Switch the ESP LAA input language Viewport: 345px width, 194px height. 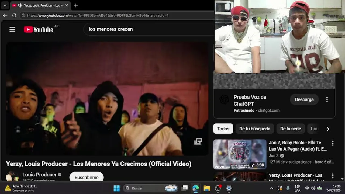click(297, 188)
